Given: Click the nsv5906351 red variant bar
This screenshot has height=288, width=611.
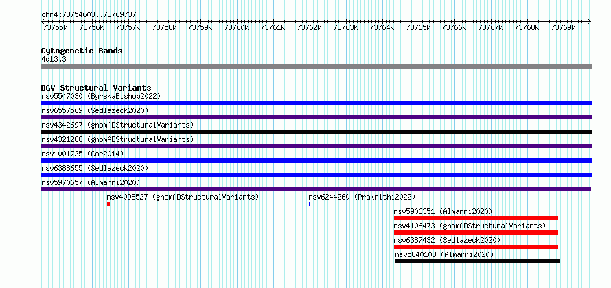Looking at the screenshot, I should (476, 218).
